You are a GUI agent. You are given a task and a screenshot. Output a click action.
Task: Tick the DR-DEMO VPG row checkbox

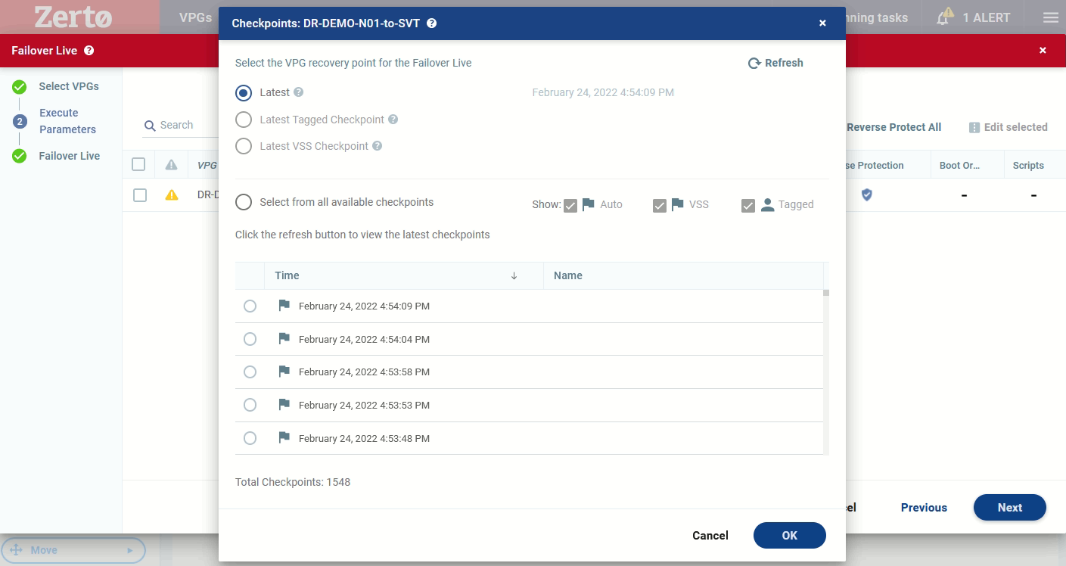point(140,195)
